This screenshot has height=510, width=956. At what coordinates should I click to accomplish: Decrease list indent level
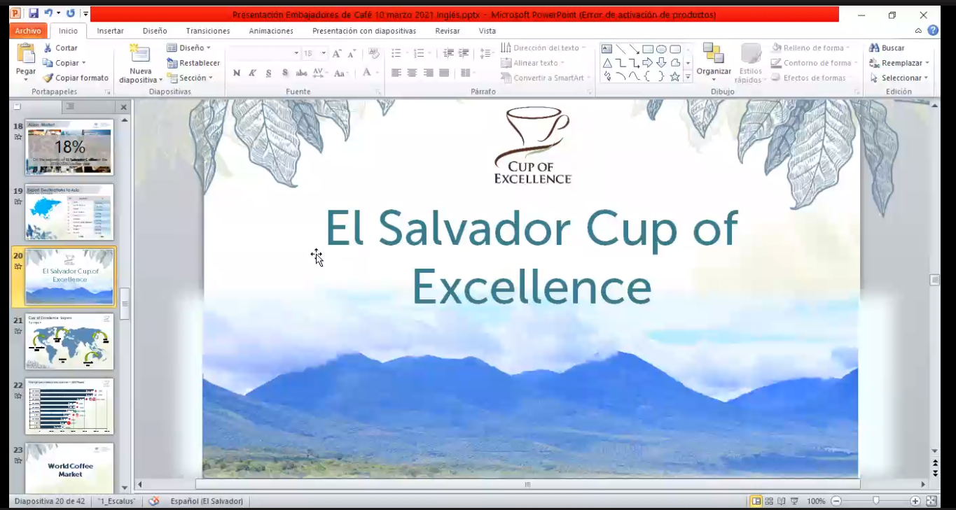coord(448,54)
